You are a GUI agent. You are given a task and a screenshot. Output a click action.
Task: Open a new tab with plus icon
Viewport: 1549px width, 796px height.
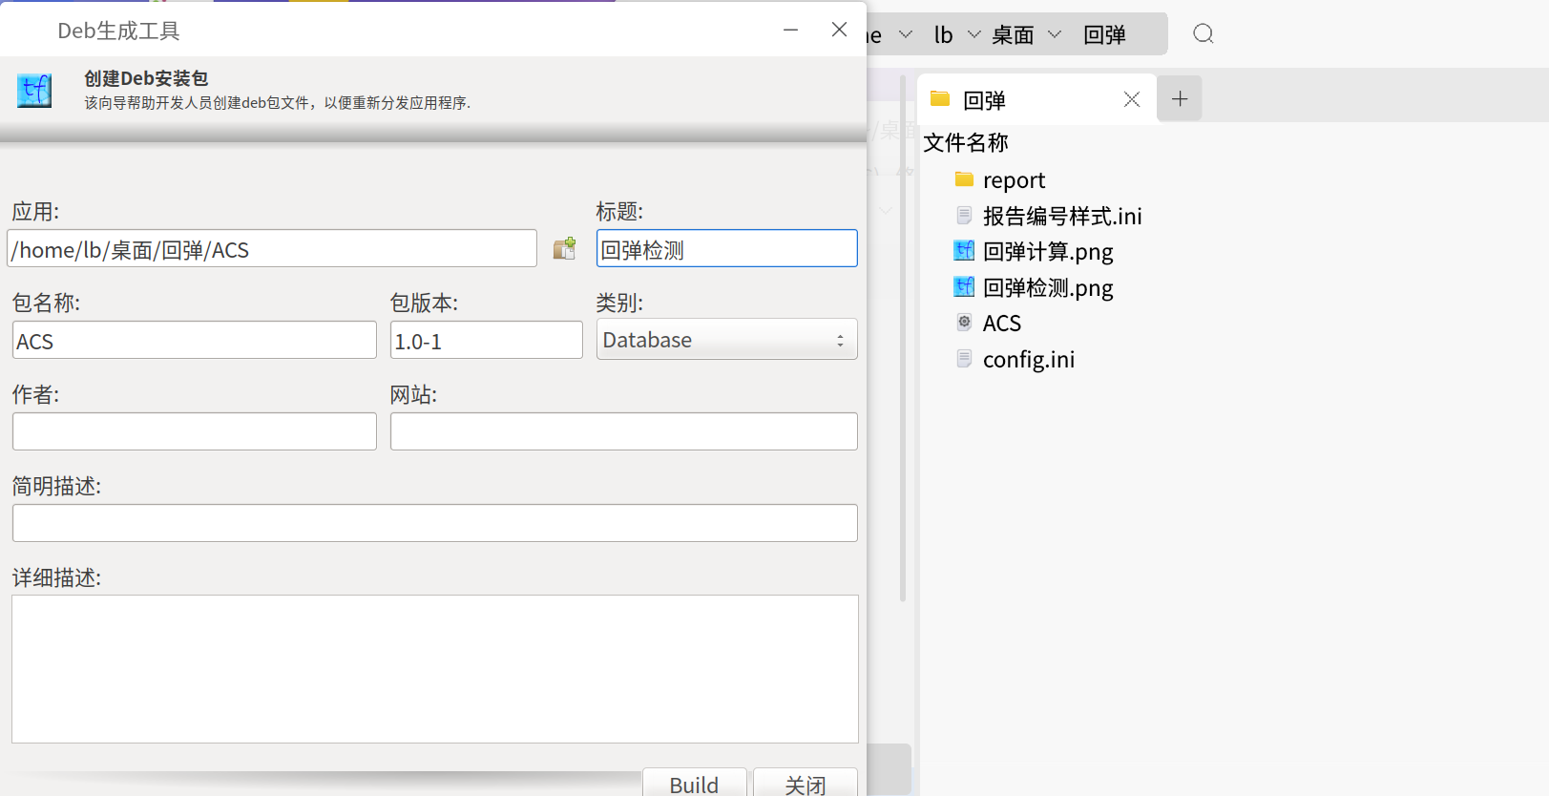pyautogui.click(x=1180, y=98)
